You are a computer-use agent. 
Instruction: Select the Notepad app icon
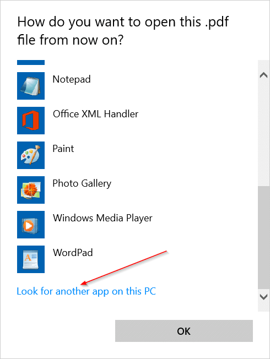31,86
